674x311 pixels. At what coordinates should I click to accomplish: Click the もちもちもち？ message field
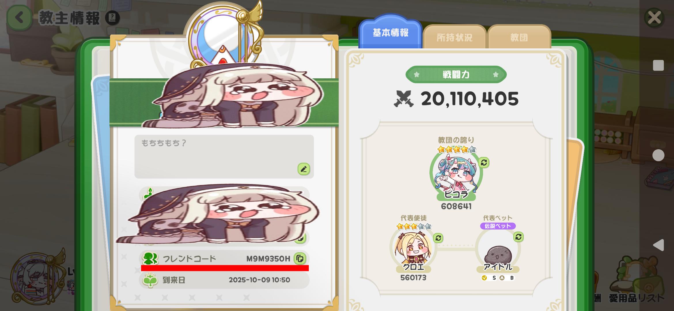[x=224, y=156]
